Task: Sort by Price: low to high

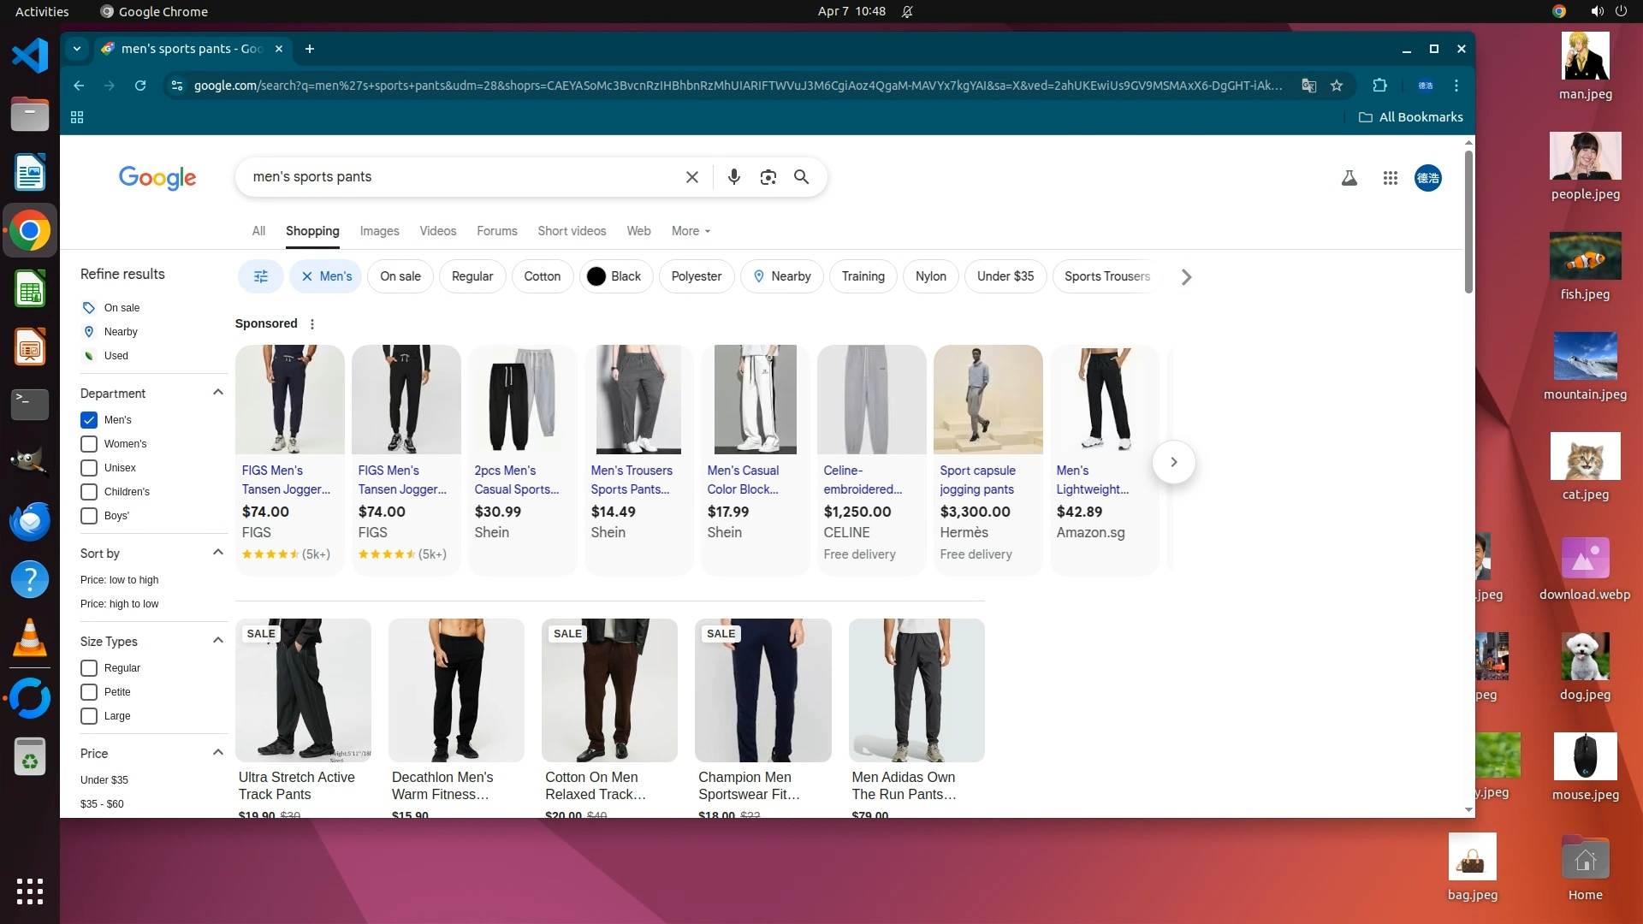Action: (x=120, y=580)
